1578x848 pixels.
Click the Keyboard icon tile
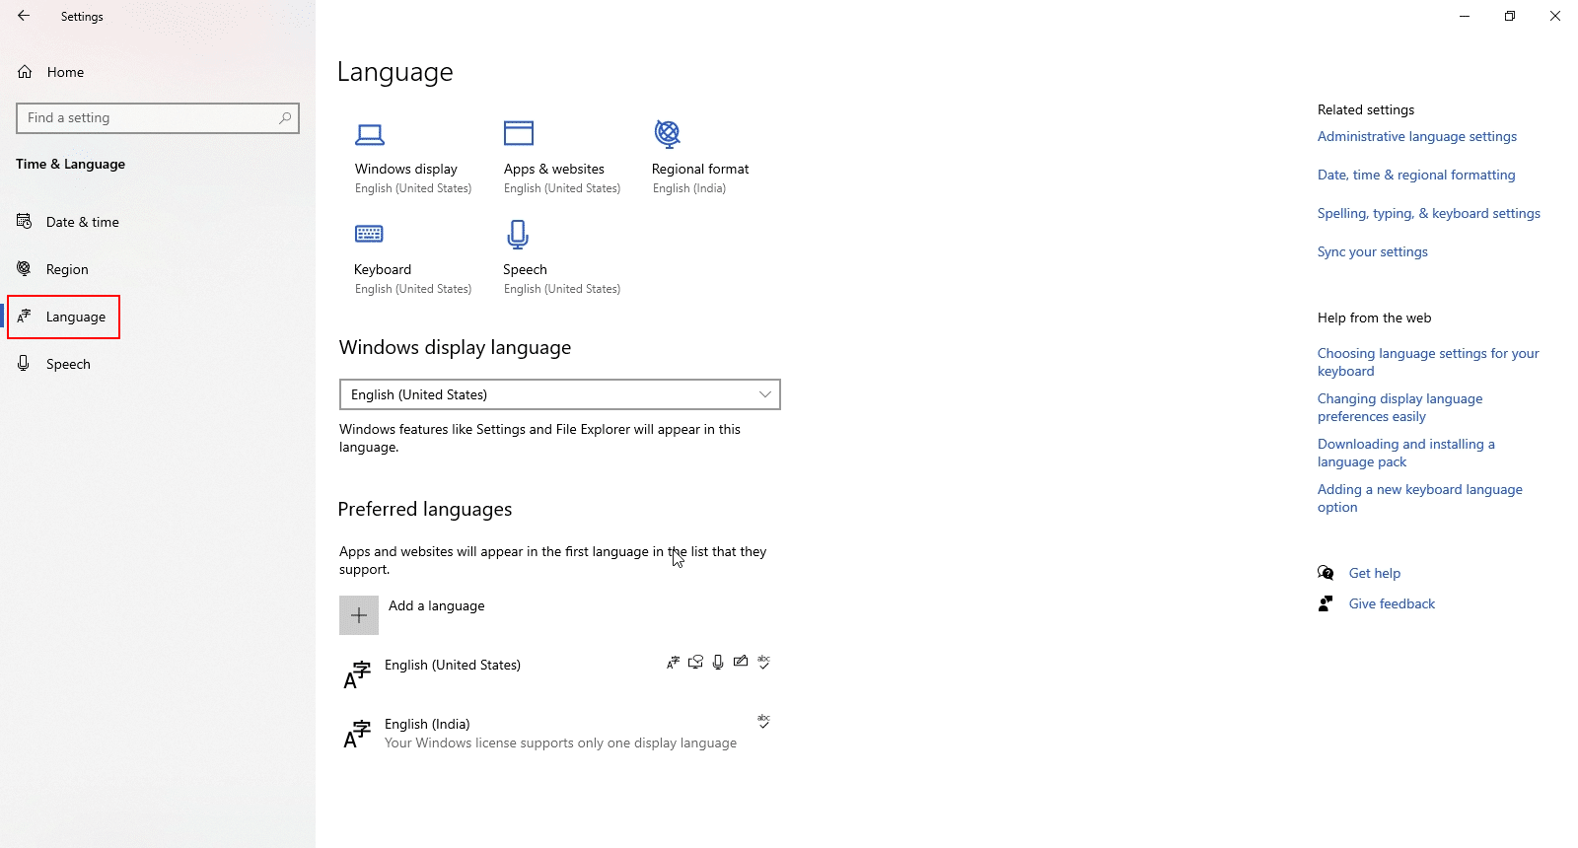click(369, 234)
